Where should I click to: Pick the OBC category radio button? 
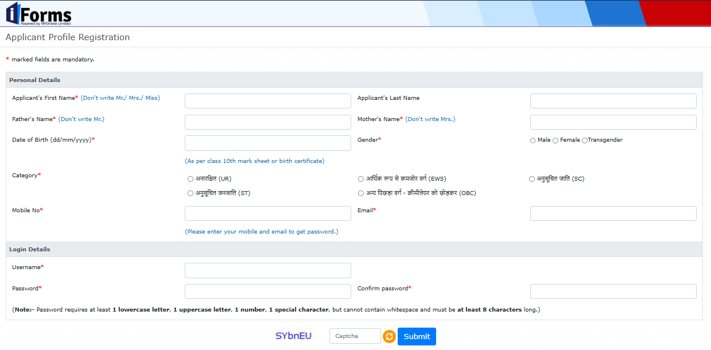point(361,193)
